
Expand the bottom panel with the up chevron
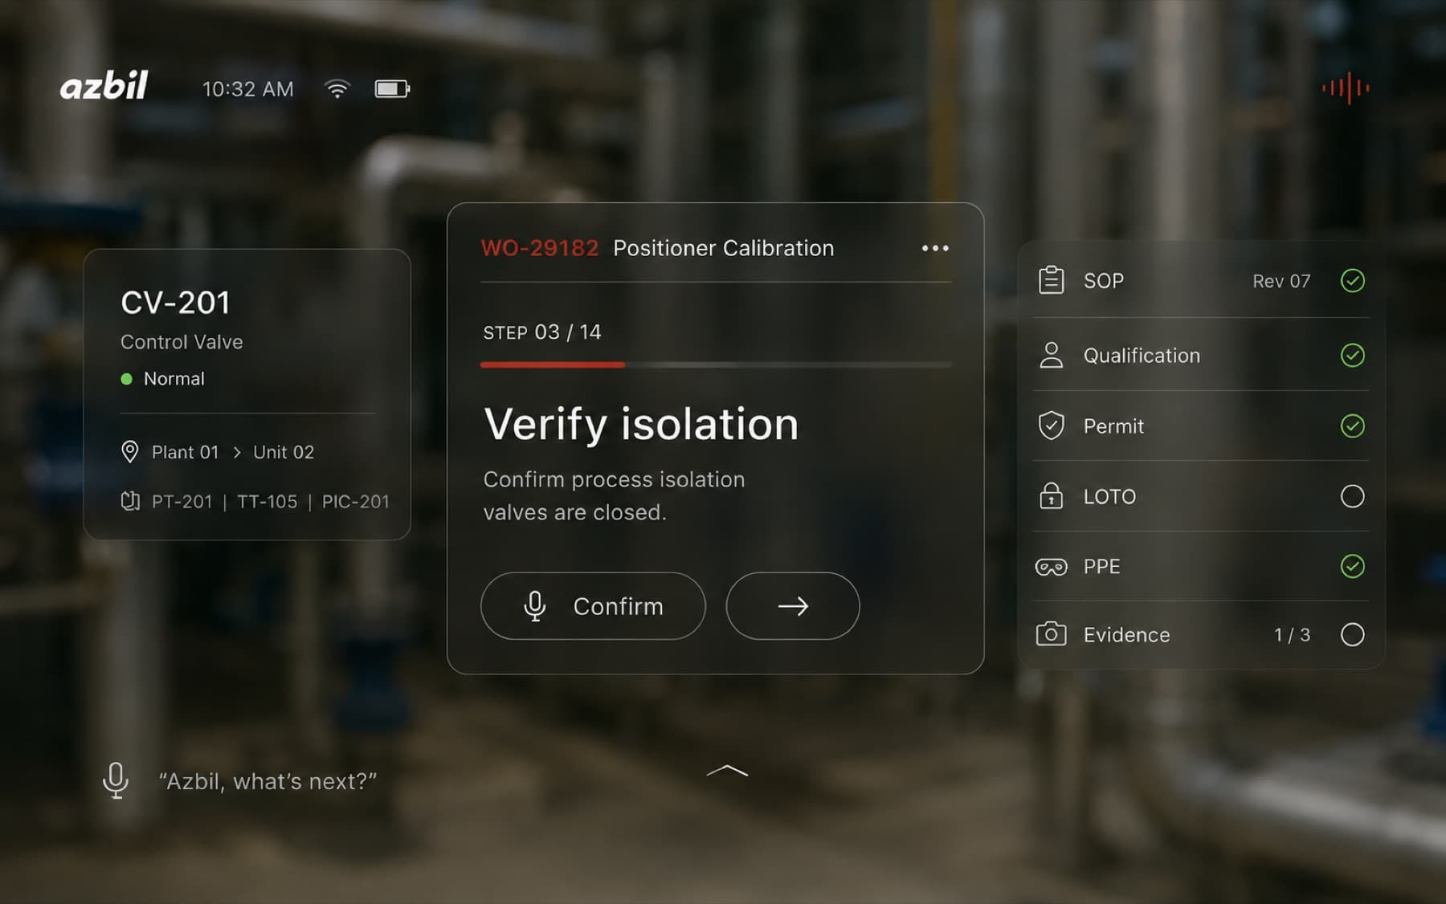(x=727, y=771)
